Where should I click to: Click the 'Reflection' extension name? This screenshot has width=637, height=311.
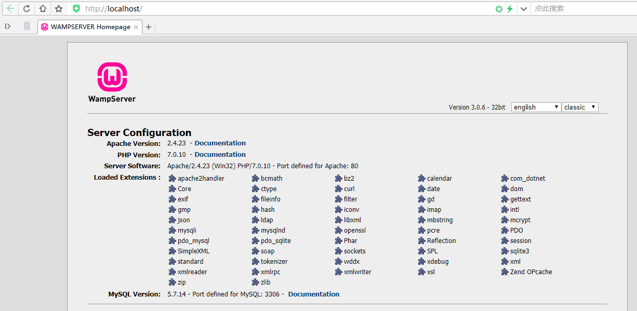442,241
